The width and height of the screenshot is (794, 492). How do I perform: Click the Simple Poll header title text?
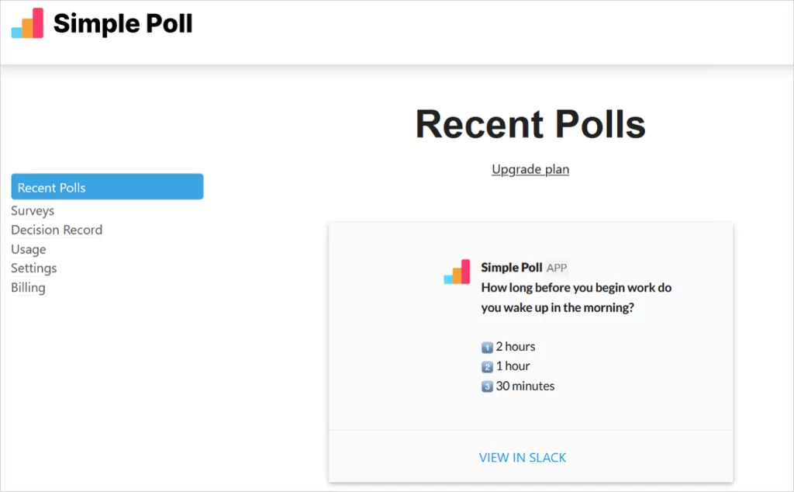click(x=123, y=24)
